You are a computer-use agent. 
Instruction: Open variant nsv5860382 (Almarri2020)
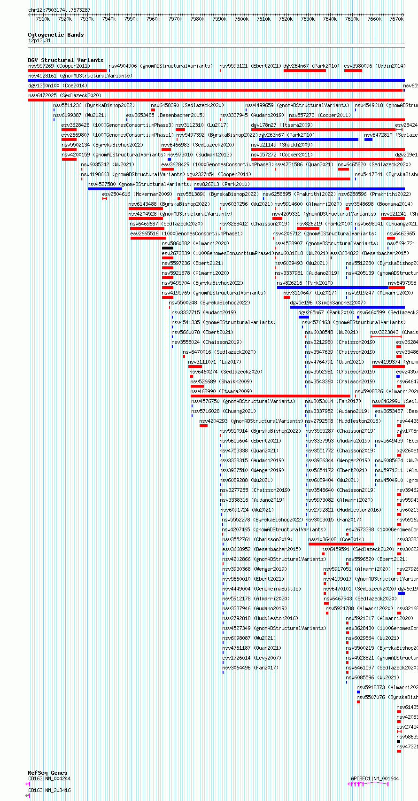pos(195,243)
